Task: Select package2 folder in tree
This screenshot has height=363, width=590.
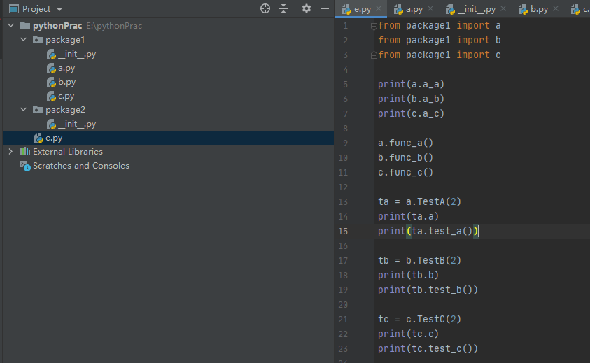Action: click(x=66, y=110)
